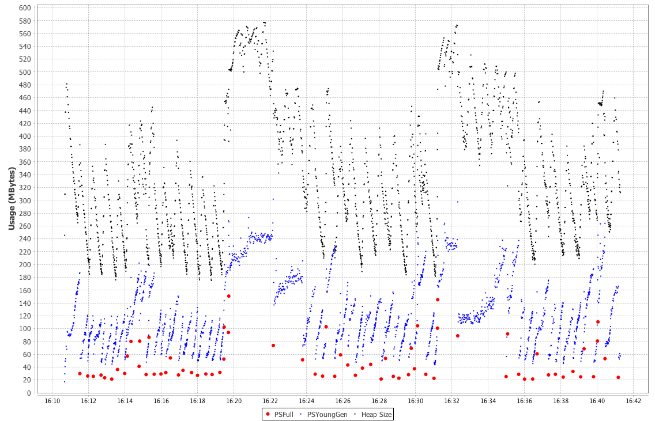Click the 380 tick label on the y-axis
The height and width of the screenshot is (421, 655).
pyautogui.click(x=25, y=149)
